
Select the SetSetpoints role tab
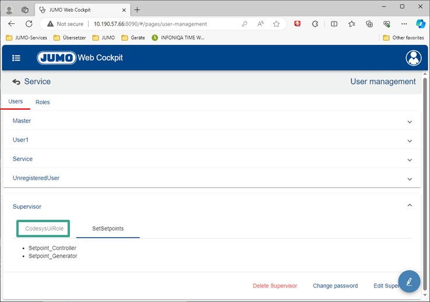coord(108,229)
